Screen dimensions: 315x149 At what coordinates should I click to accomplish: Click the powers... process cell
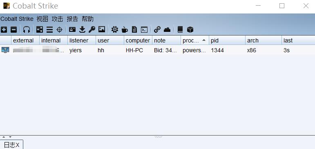[x=195, y=50]
